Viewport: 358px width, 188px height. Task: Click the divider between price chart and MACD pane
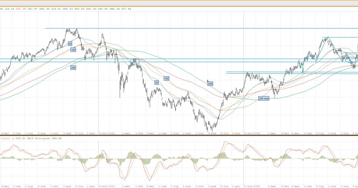click(179, 135)
